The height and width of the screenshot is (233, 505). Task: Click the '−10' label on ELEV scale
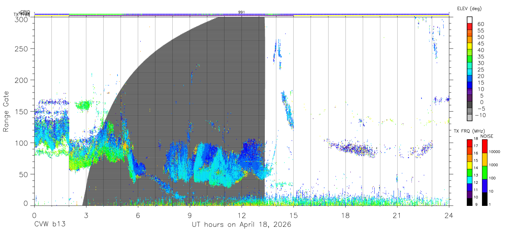[480, 115]
